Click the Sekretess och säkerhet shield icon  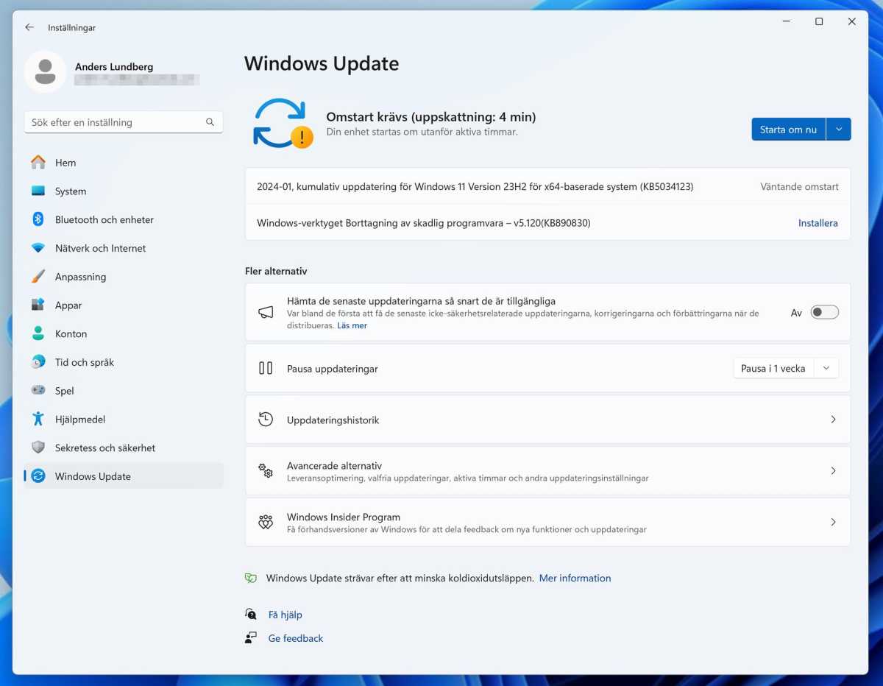point(38,448)
